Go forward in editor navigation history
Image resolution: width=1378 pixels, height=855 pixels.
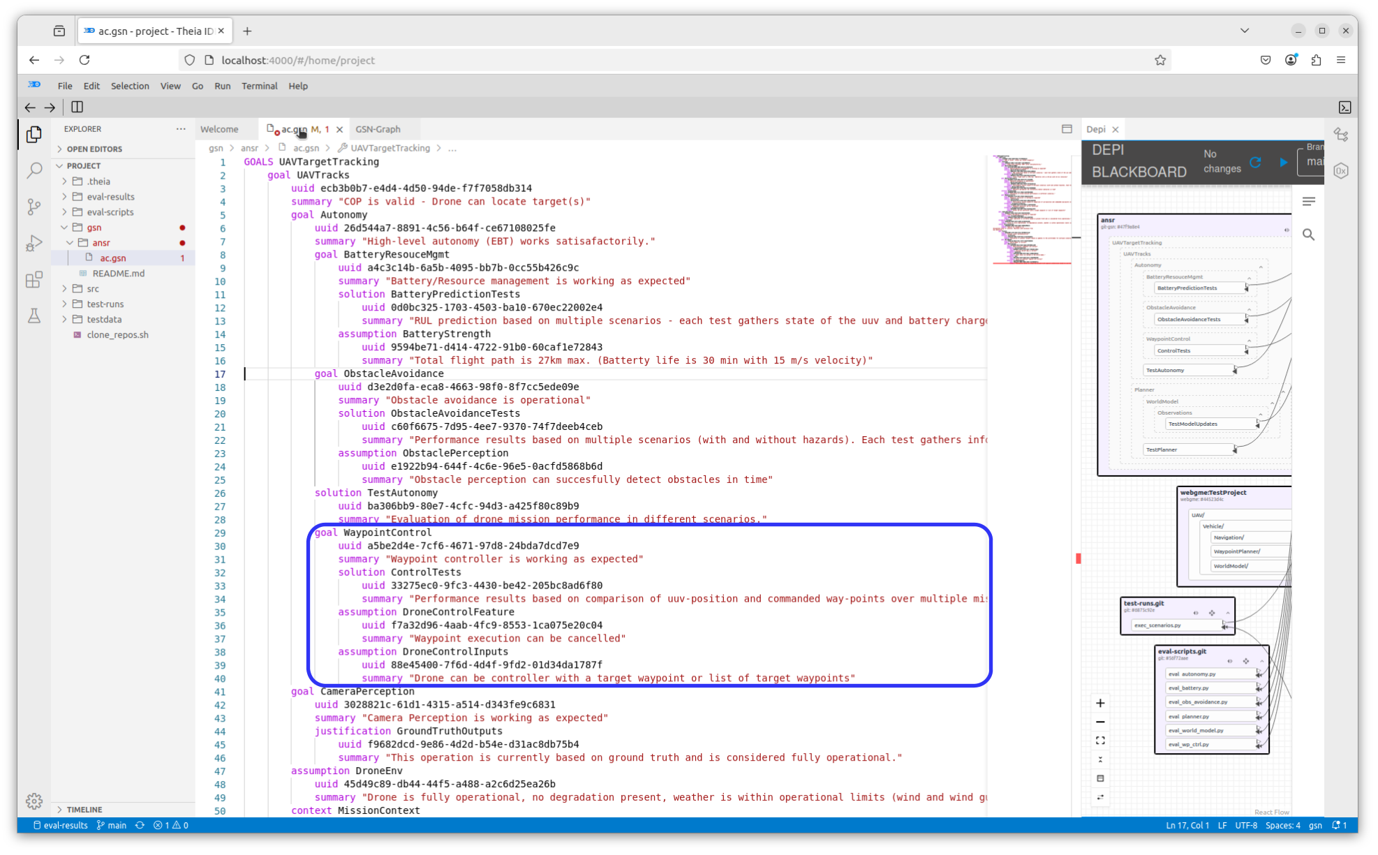(x=50, y=107)
